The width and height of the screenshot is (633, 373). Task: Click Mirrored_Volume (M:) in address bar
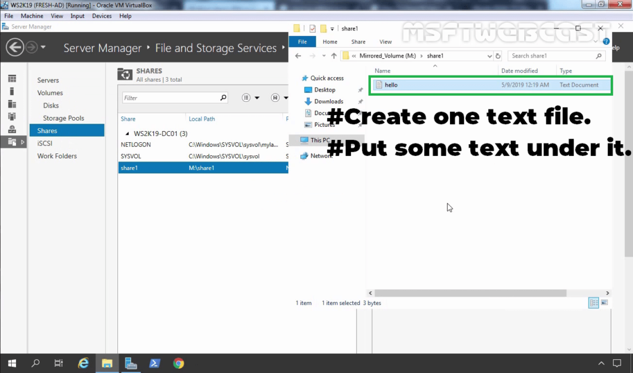(x=388, y=56)
